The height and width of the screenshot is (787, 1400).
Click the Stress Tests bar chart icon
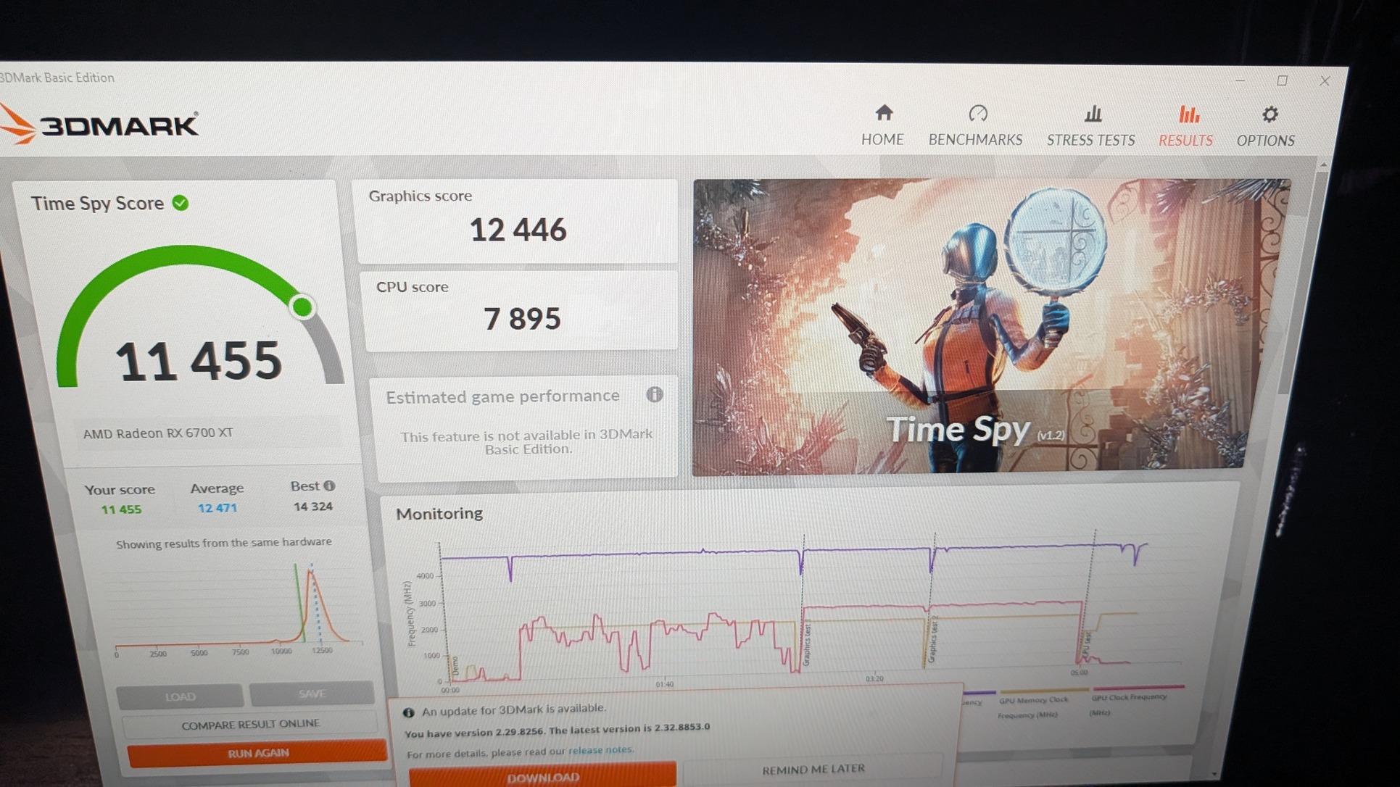(x=1093, y=114)
